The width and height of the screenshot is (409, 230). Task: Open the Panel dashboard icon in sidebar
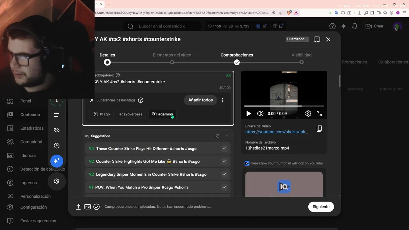(x=10, y=101)
